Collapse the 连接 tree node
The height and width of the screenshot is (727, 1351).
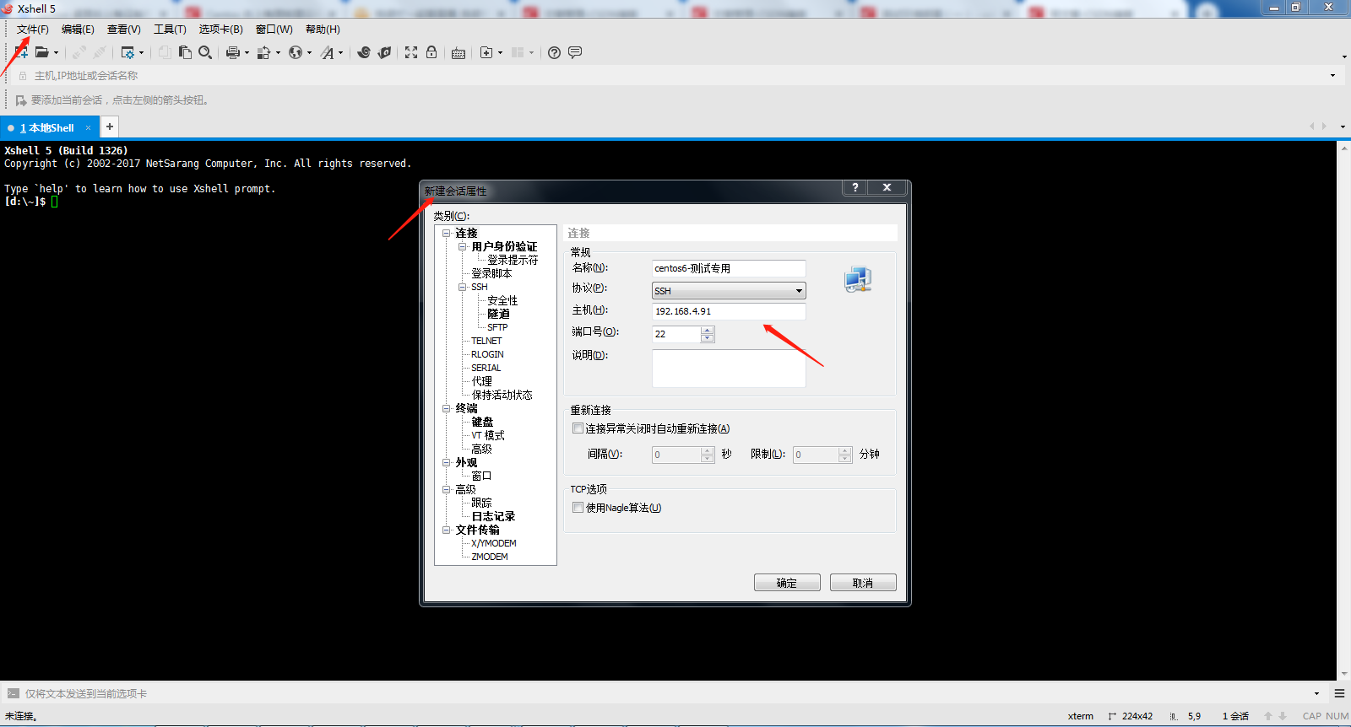tap(447, 233)
